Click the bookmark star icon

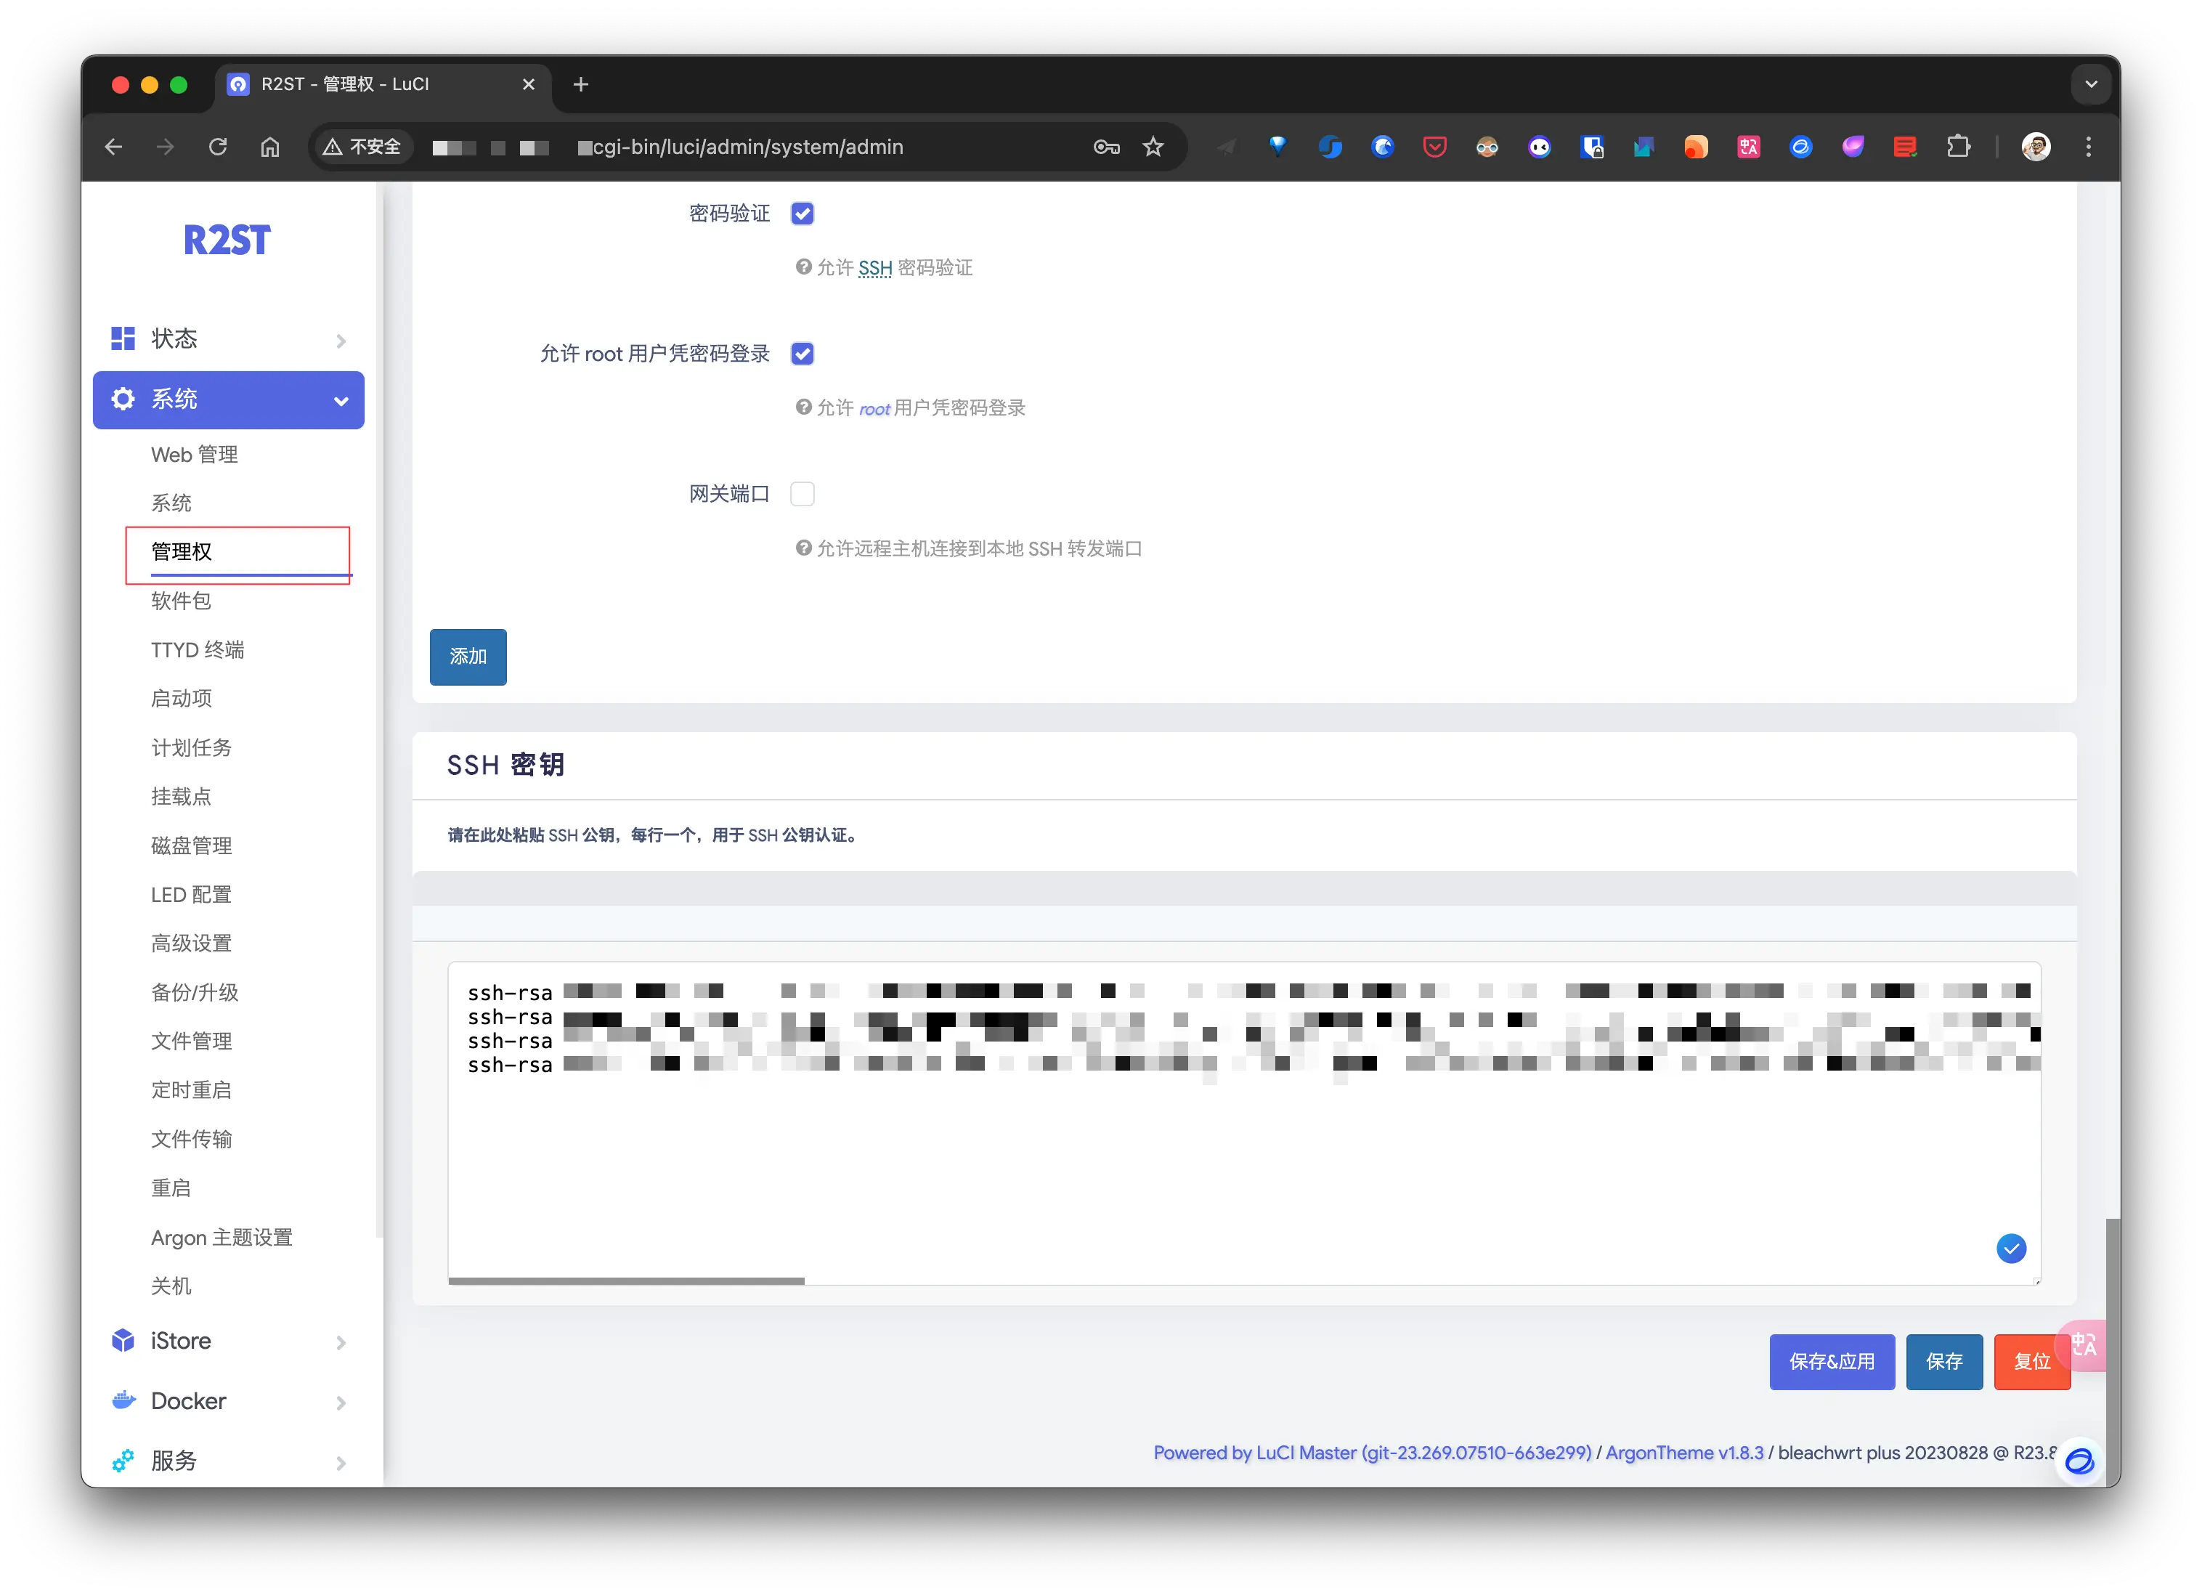(1153, 147)
